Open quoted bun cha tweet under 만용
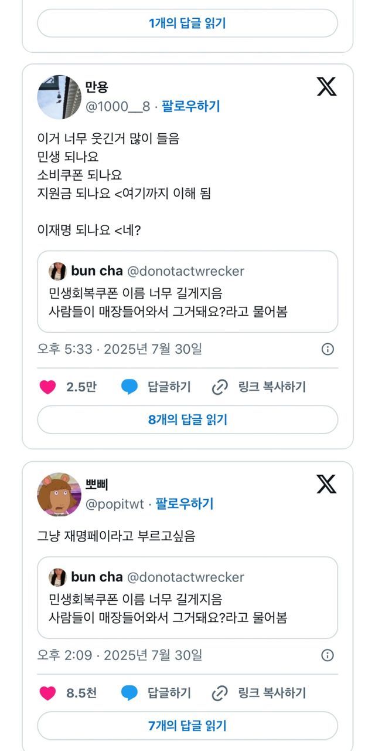 pos(187,292)
